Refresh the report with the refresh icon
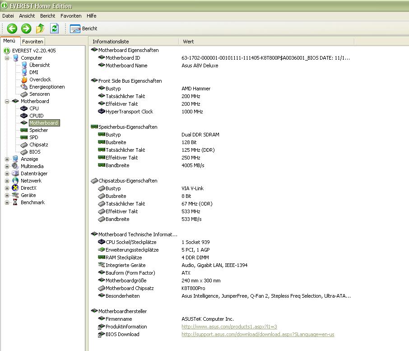This screenshot has height=351, width=409. point(54,28)
